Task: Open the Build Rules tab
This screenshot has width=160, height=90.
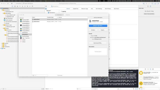Action: 116,9
